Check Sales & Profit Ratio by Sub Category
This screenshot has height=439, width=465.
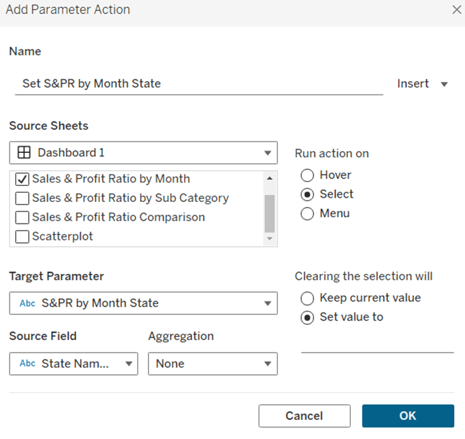(x=22, y=198)
